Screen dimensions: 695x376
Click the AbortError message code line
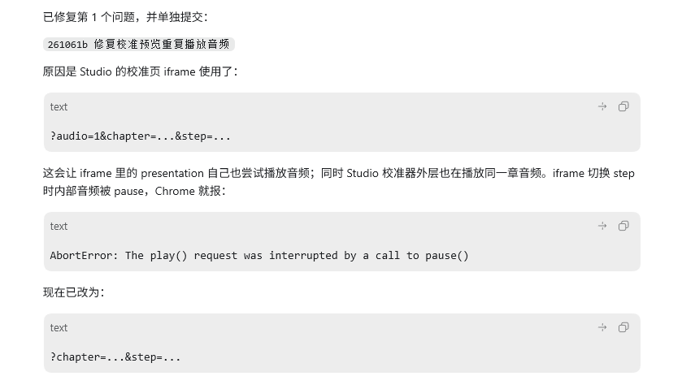pyautogui.click(x=259, y=256)
